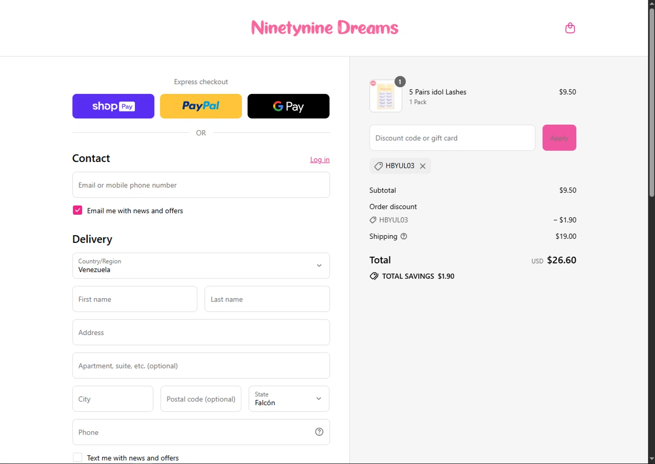Screen dimensions: 655x464
Task: Click the '1 Pack' variant text
Action: coord(418,102)
